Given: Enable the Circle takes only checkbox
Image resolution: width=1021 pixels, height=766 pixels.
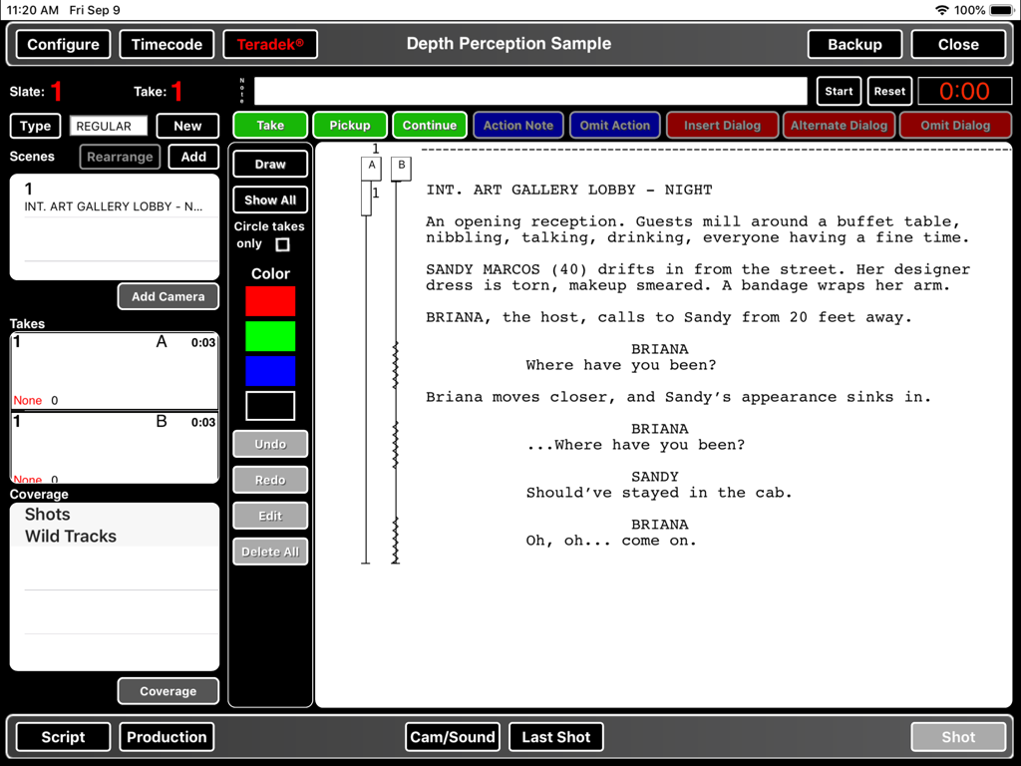Looking at the screenshot, I should click(282, 242).
